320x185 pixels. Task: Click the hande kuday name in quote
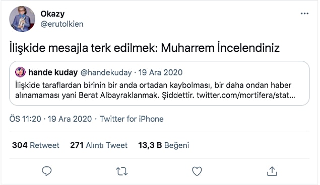tap(53, 72)
